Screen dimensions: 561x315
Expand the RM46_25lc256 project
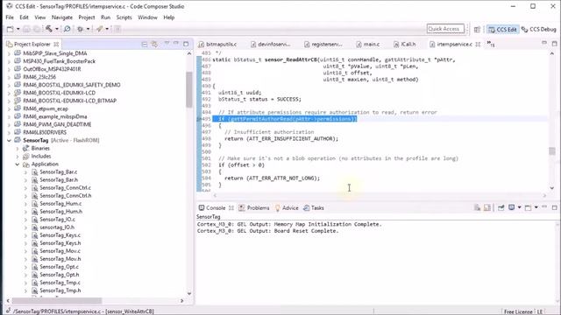(9, 77)
